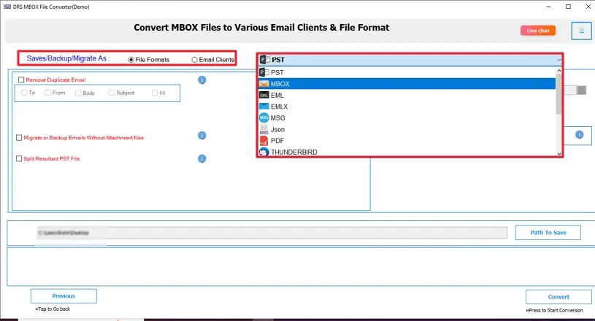Viewport: 595px width, 321px height.
Task: Click the PDF red icon
Action: tap(264, 141)
